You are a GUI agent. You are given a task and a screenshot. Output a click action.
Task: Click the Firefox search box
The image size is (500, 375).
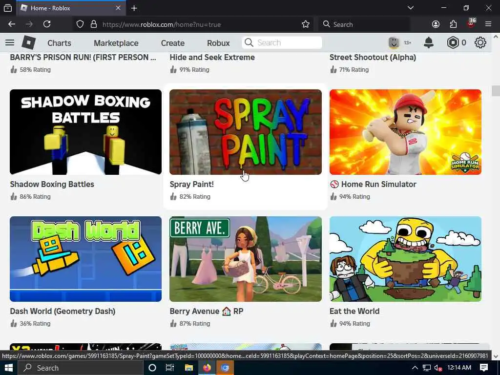364,24
